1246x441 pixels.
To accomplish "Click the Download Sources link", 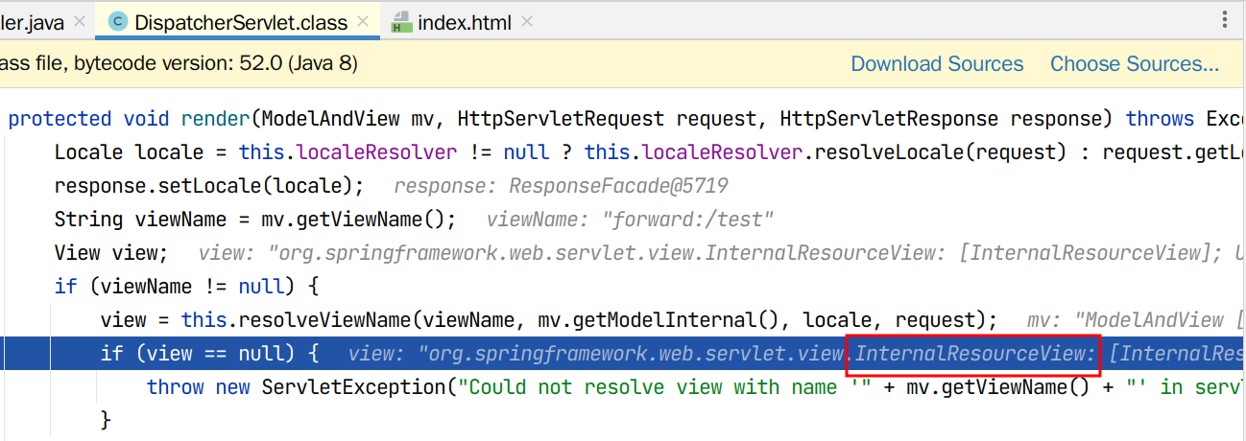I will coord(937,64).
